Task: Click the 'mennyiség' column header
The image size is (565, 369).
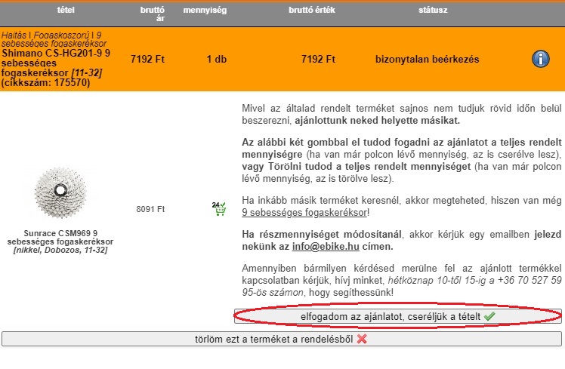Action: [x=205, y=10]
